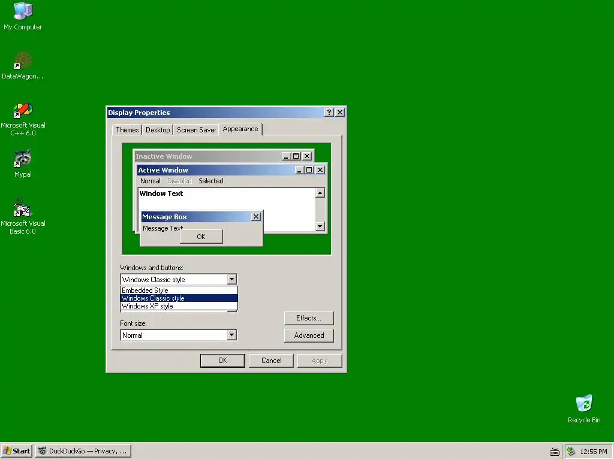Switch to DuckDuckGo taskbar window
The height and width of the screenshot is (460, 614).
[83, 451]
